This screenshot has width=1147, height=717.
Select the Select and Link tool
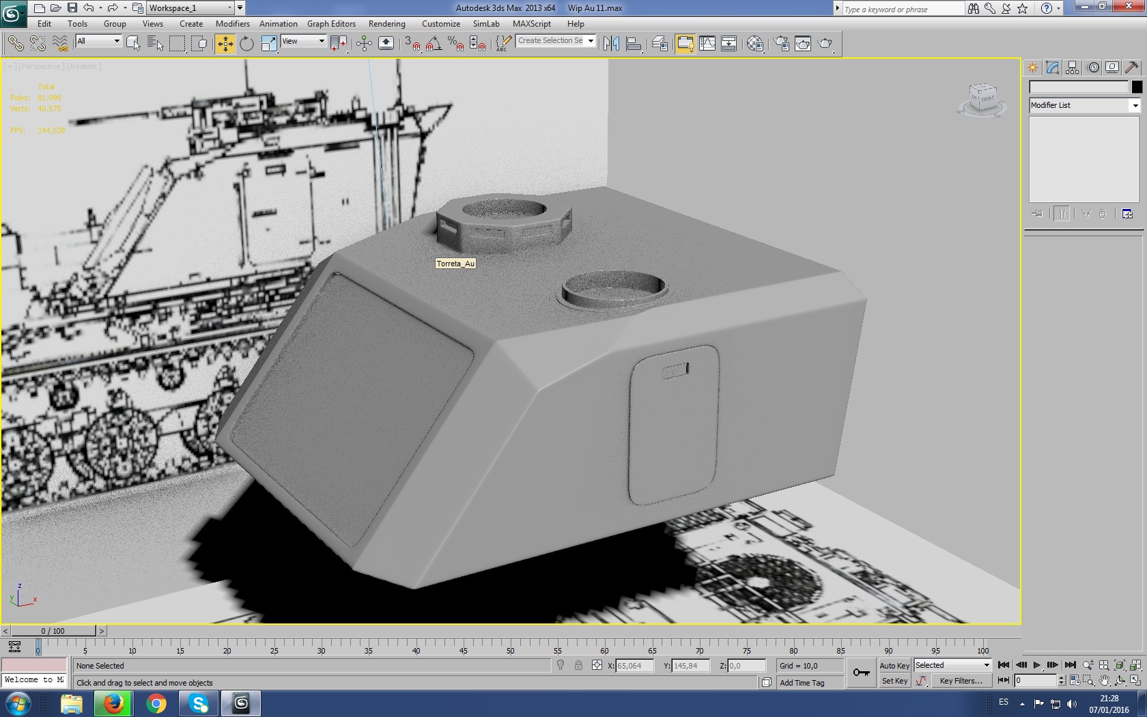(x=15, y=44)
